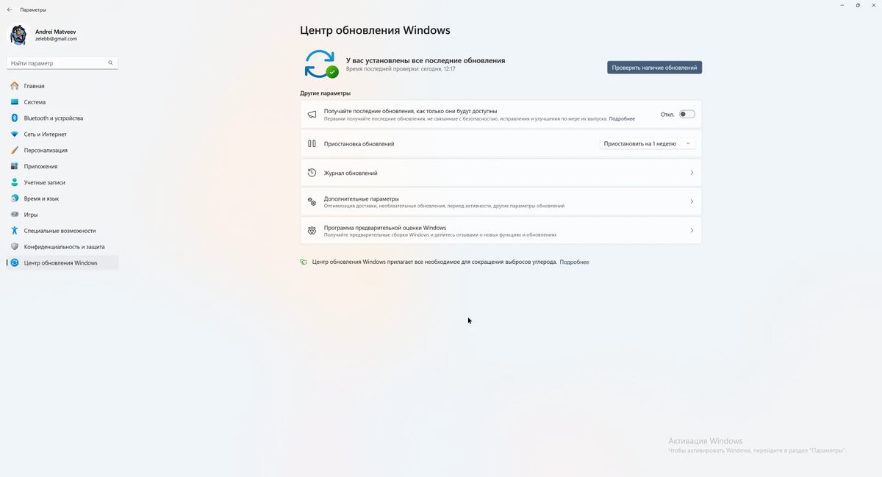Toggle the latest updates switch (Откл.)
This screenshot has height=477, width=882.
point(687,114)
